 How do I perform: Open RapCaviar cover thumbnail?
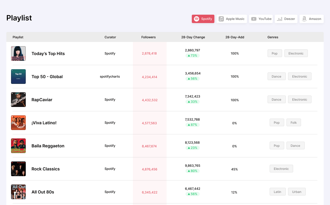pyautogui.click(x=18, y=100)
